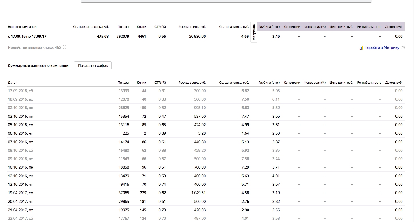The width and height of the screenshot is (414, 222).
Task: Select the 06.10.2016, чт date row
Action: pos(206,133)
